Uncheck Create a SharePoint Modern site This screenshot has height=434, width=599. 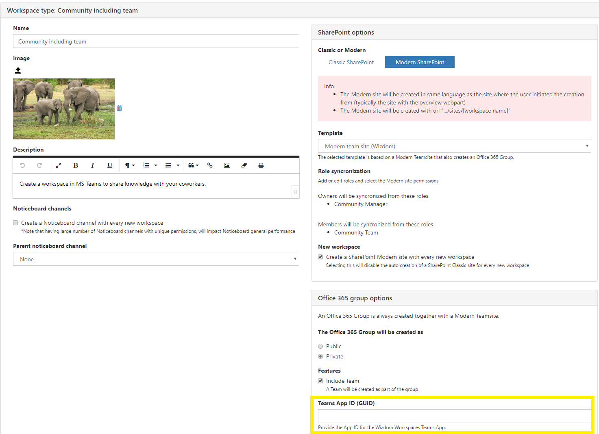(320, 257)
